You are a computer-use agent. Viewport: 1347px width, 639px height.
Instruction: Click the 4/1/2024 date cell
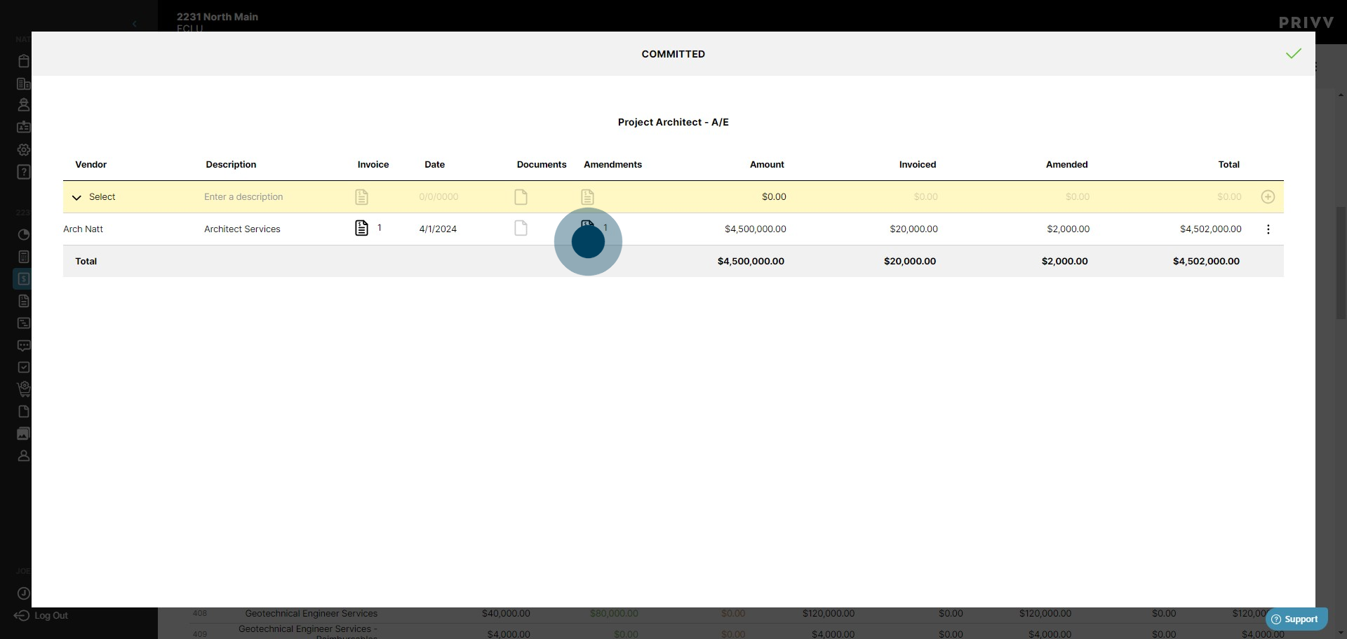(438, 229)
